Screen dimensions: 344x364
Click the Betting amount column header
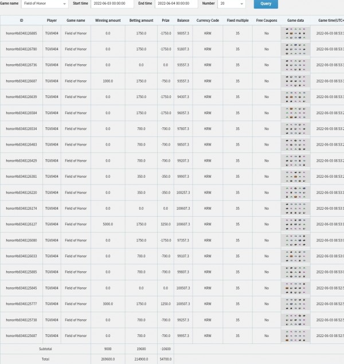[x=141, y=21]
